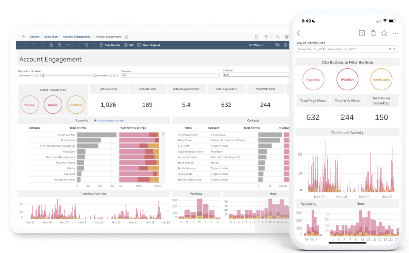Toggle the PageView circle on the tablet
409x253 pixels.
(30, 105)
